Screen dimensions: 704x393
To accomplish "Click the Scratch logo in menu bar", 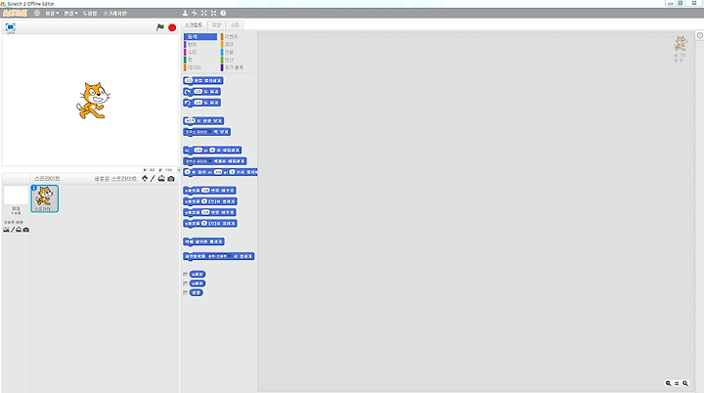I will point(15,13).
